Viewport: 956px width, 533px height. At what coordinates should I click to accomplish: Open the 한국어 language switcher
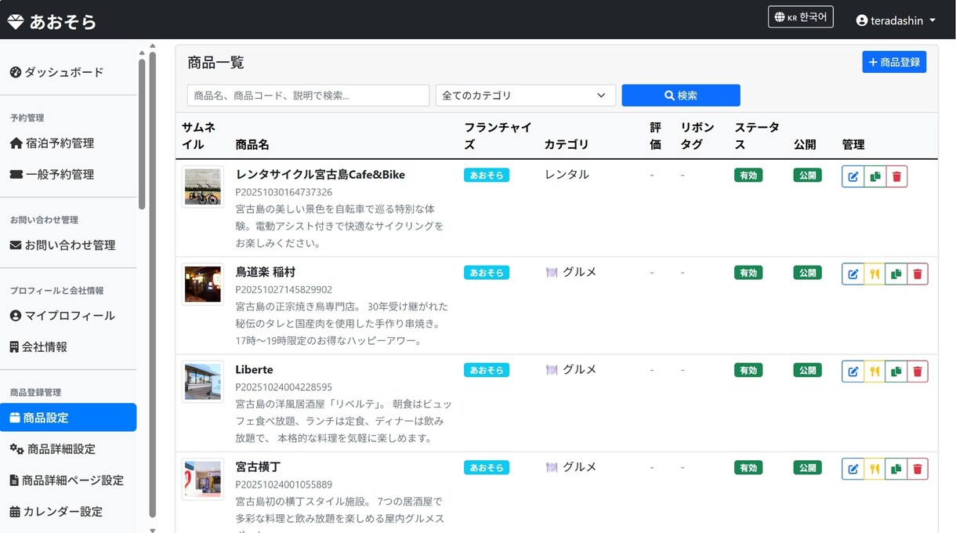tap(800, 17)
